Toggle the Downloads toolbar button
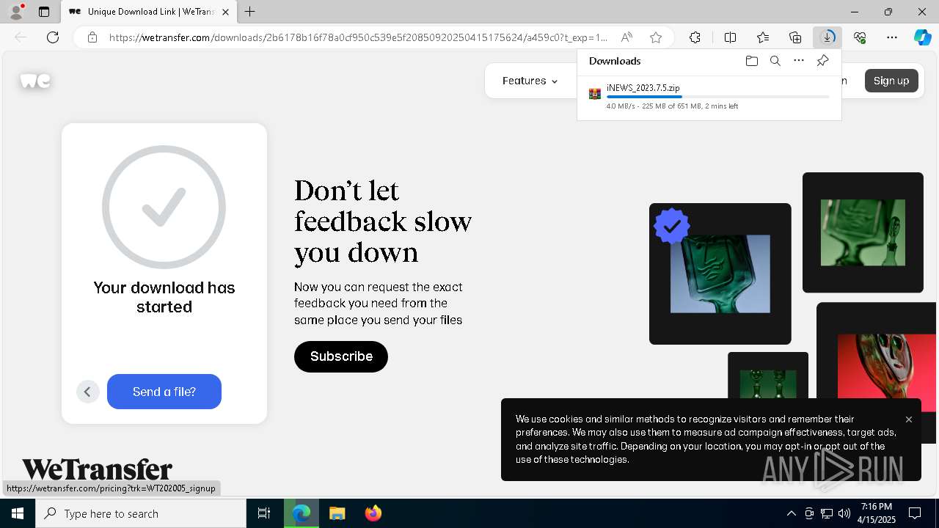This screenshot has height=528, width=939. tap(827, 37)
